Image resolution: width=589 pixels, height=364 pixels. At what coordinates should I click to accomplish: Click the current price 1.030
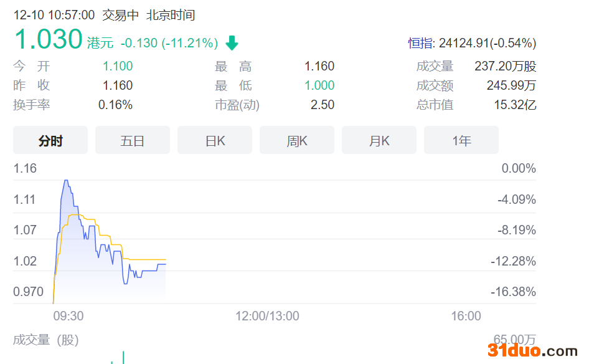coord(48,39)
